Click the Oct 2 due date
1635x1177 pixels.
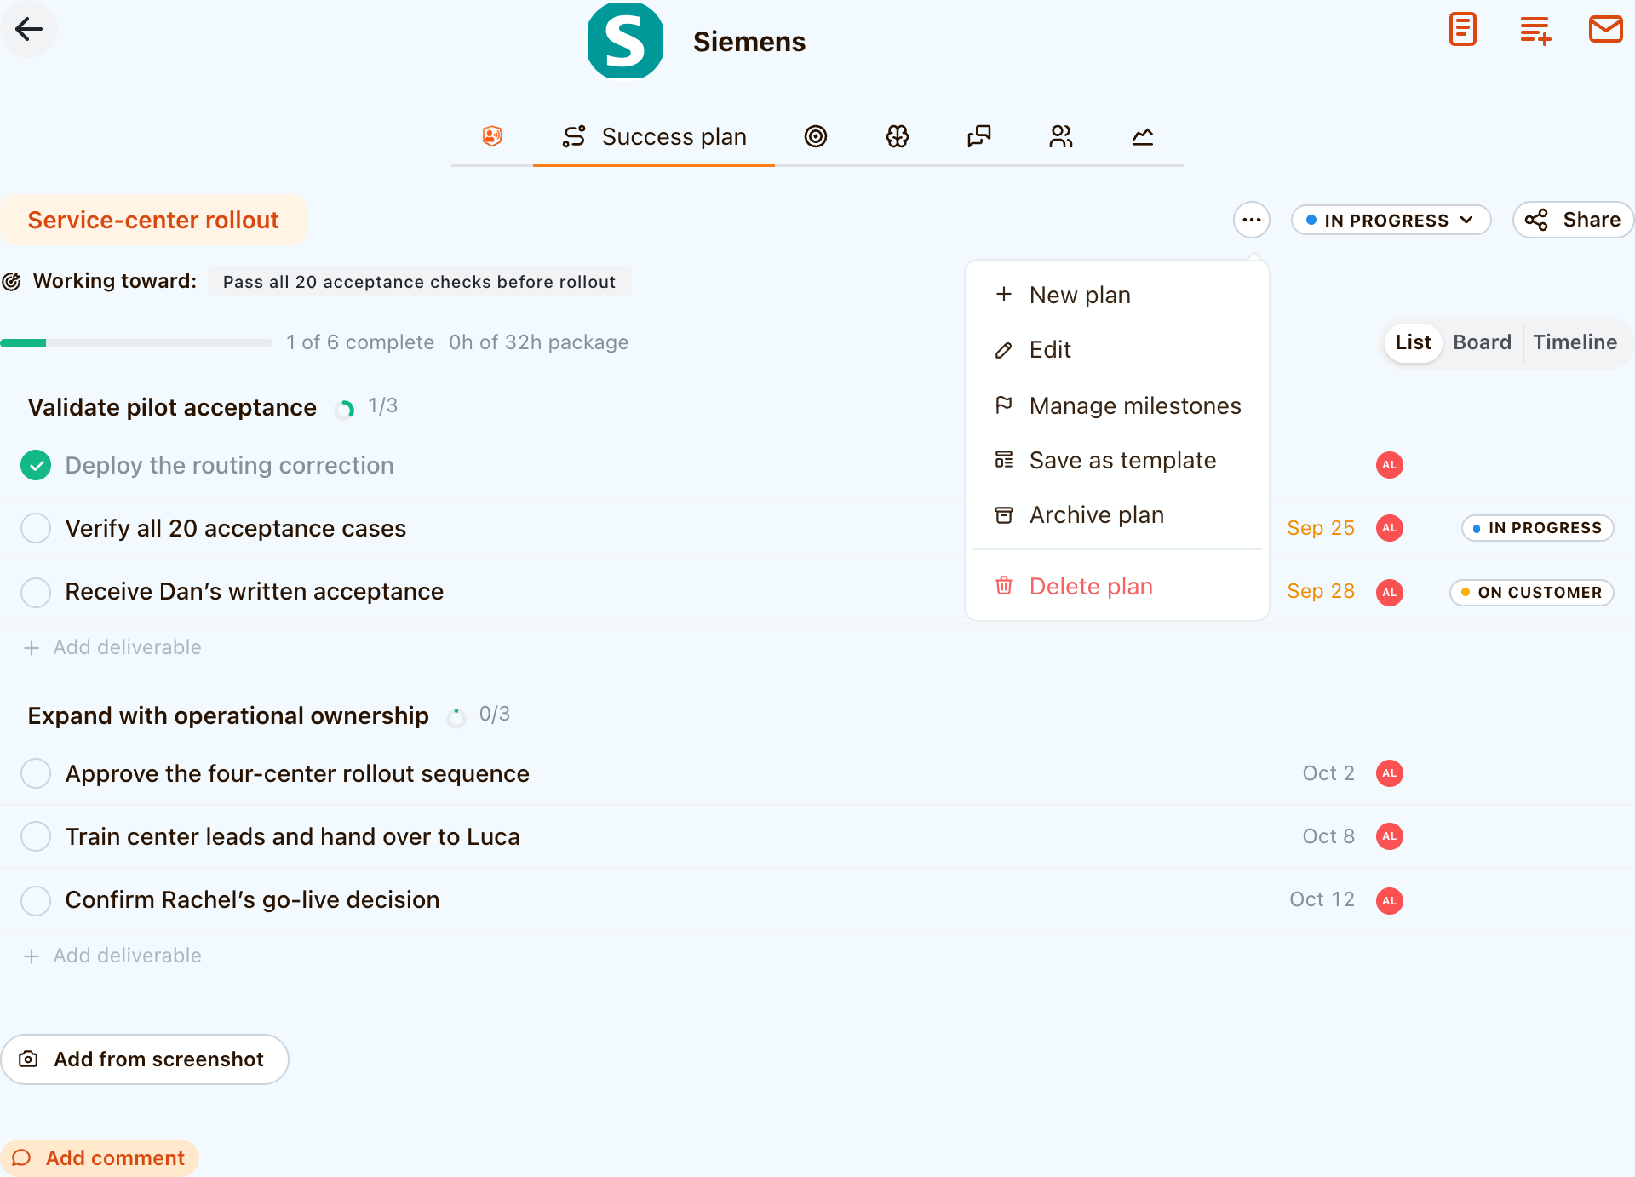tap(1328, 773)
